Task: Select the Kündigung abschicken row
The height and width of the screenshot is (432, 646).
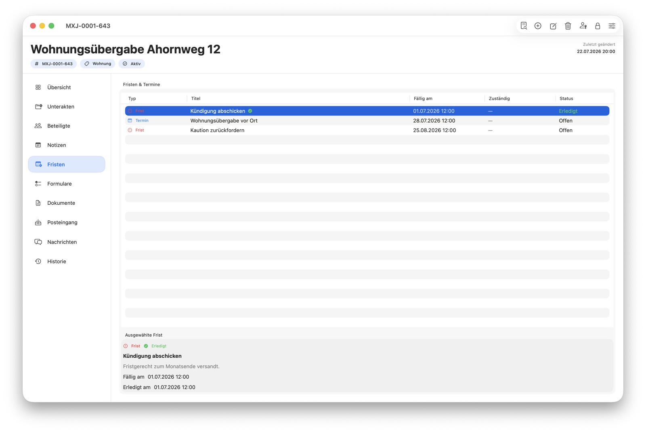Action: click(x=367, y=111)
